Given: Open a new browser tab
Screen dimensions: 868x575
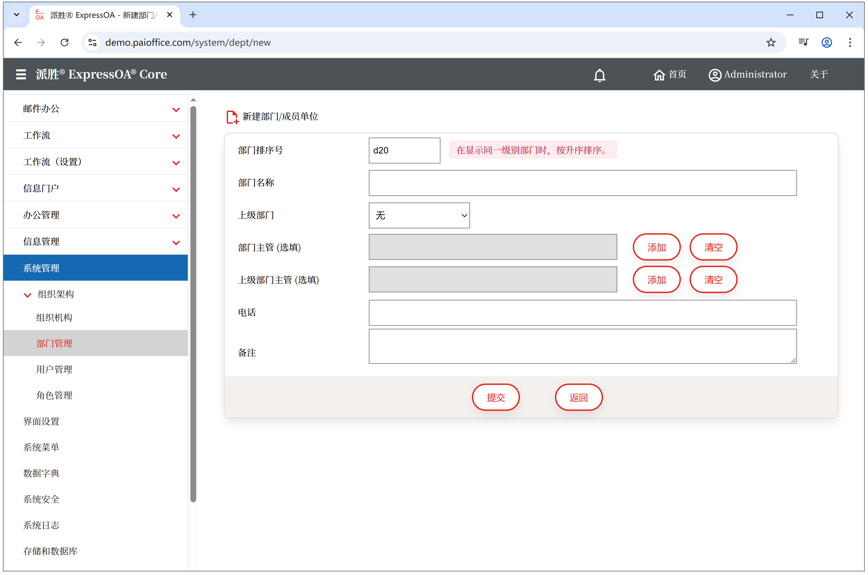Looking at the screenshot, I should coord(193,15).
